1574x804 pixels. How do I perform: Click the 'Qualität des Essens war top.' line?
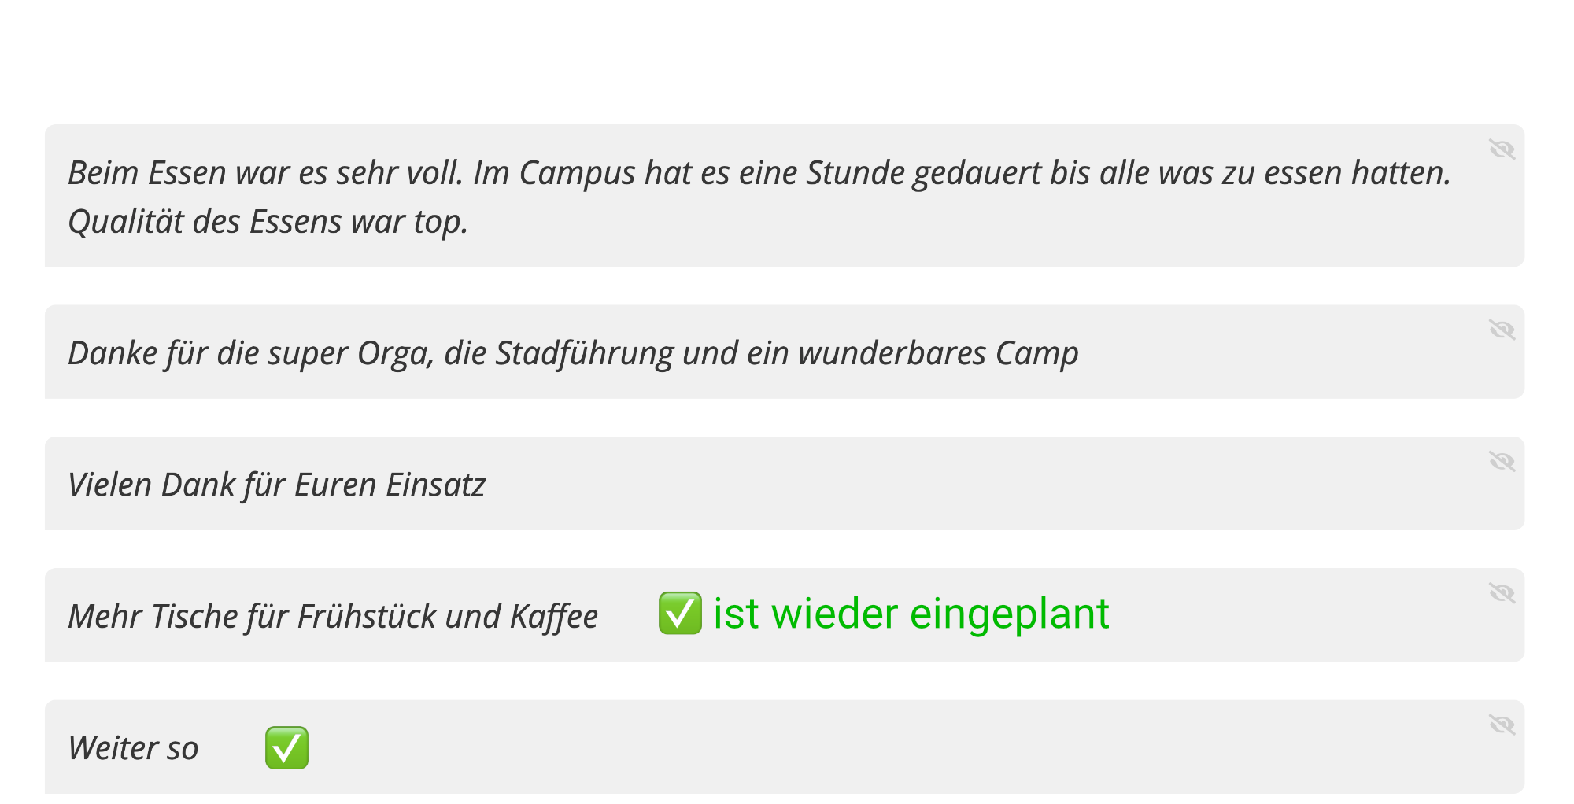[268, 222]
